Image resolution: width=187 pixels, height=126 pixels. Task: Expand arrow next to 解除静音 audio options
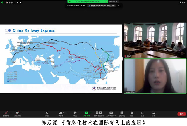(10, 113)
